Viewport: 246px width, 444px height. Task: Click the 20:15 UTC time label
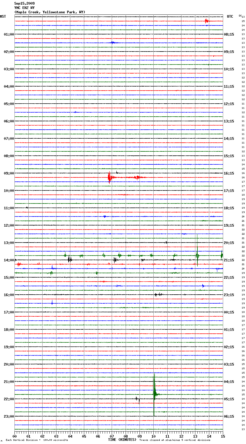point(229,243)
